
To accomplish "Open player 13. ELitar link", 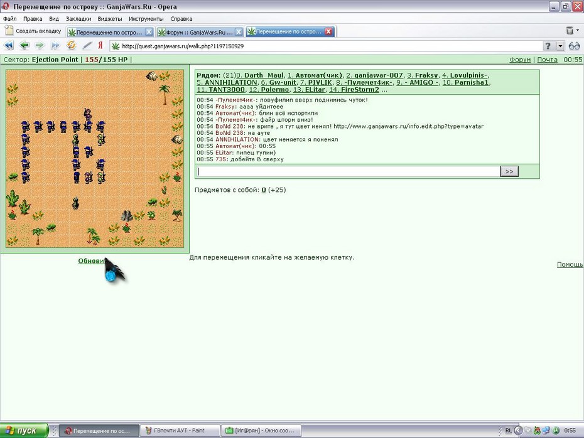I will pyautogui.click(x=309, y=89).
